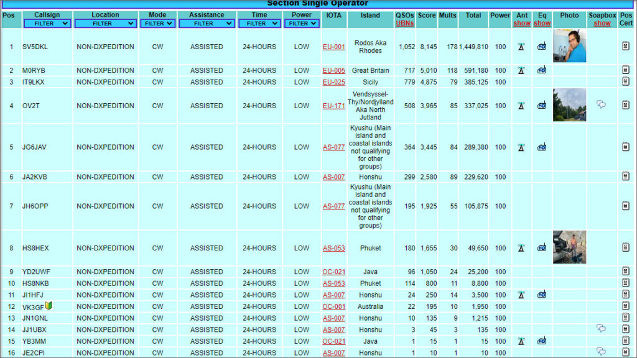Open the SV5DKL operator photo thumbnail

pos(569,46)
